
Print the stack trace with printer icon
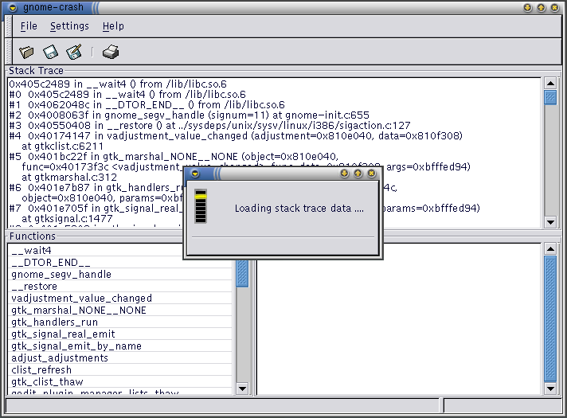pos(111,52)
